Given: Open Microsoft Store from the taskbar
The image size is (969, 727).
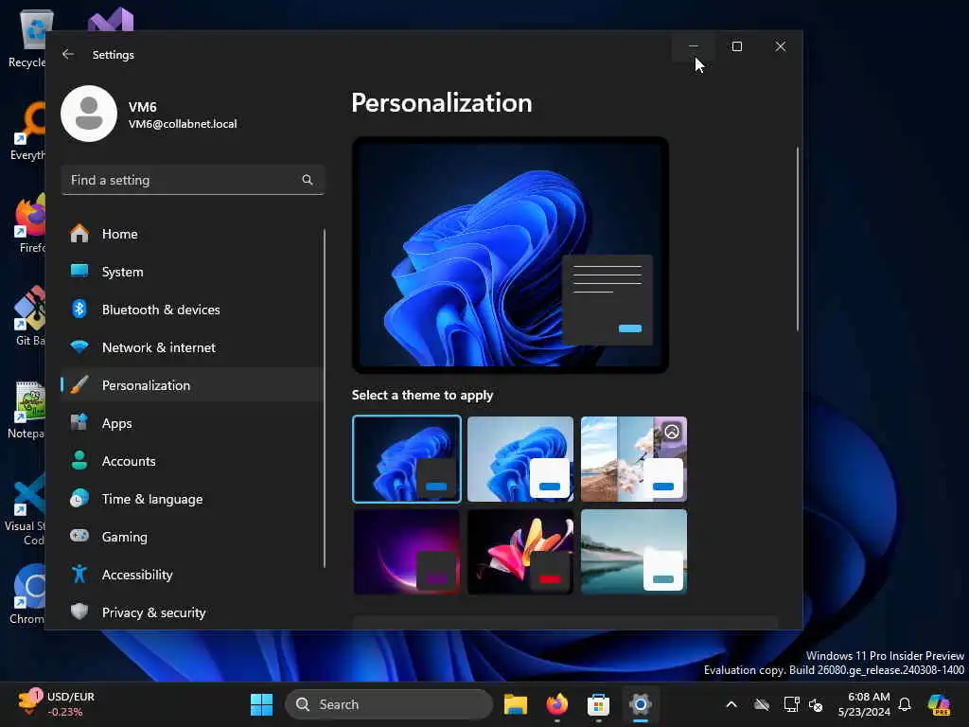Looking at the screenshot, I should coord(598,704).
